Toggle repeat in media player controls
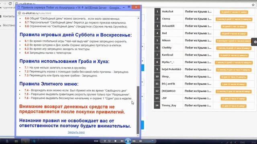The width and height of the screenshot is (257, 144). click(109, 141)
